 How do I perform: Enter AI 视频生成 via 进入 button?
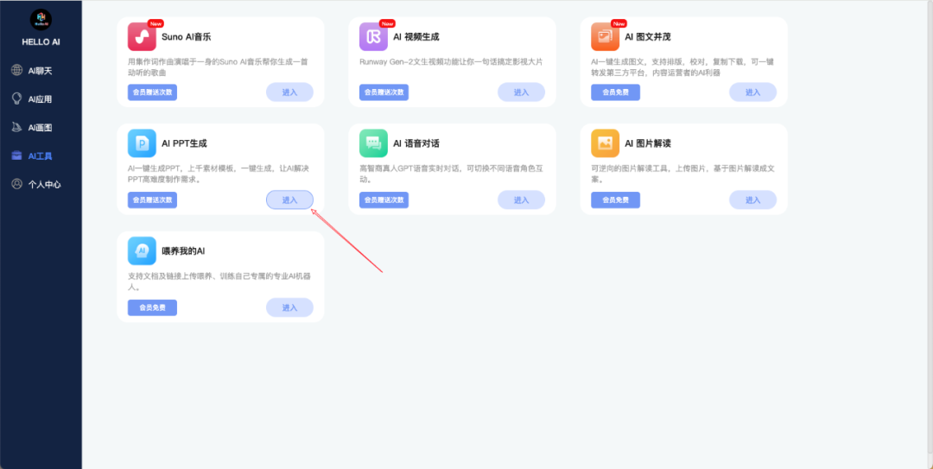[x=521, y=92]
